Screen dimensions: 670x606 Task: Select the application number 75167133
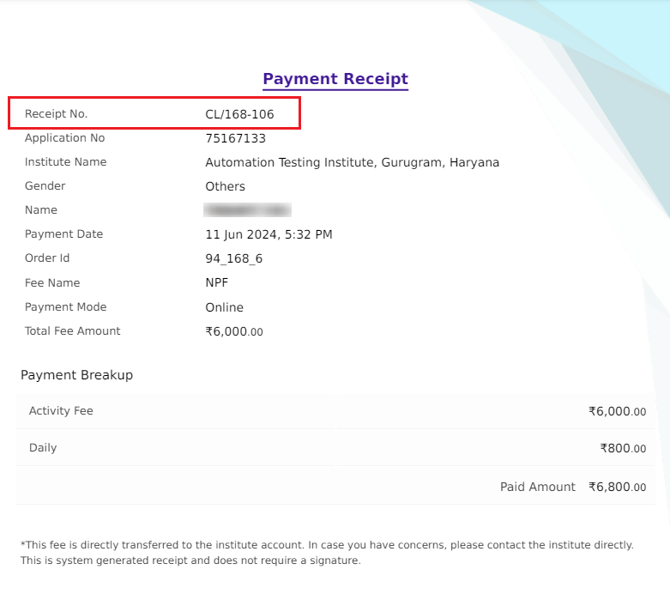click(x=235, y=138)
